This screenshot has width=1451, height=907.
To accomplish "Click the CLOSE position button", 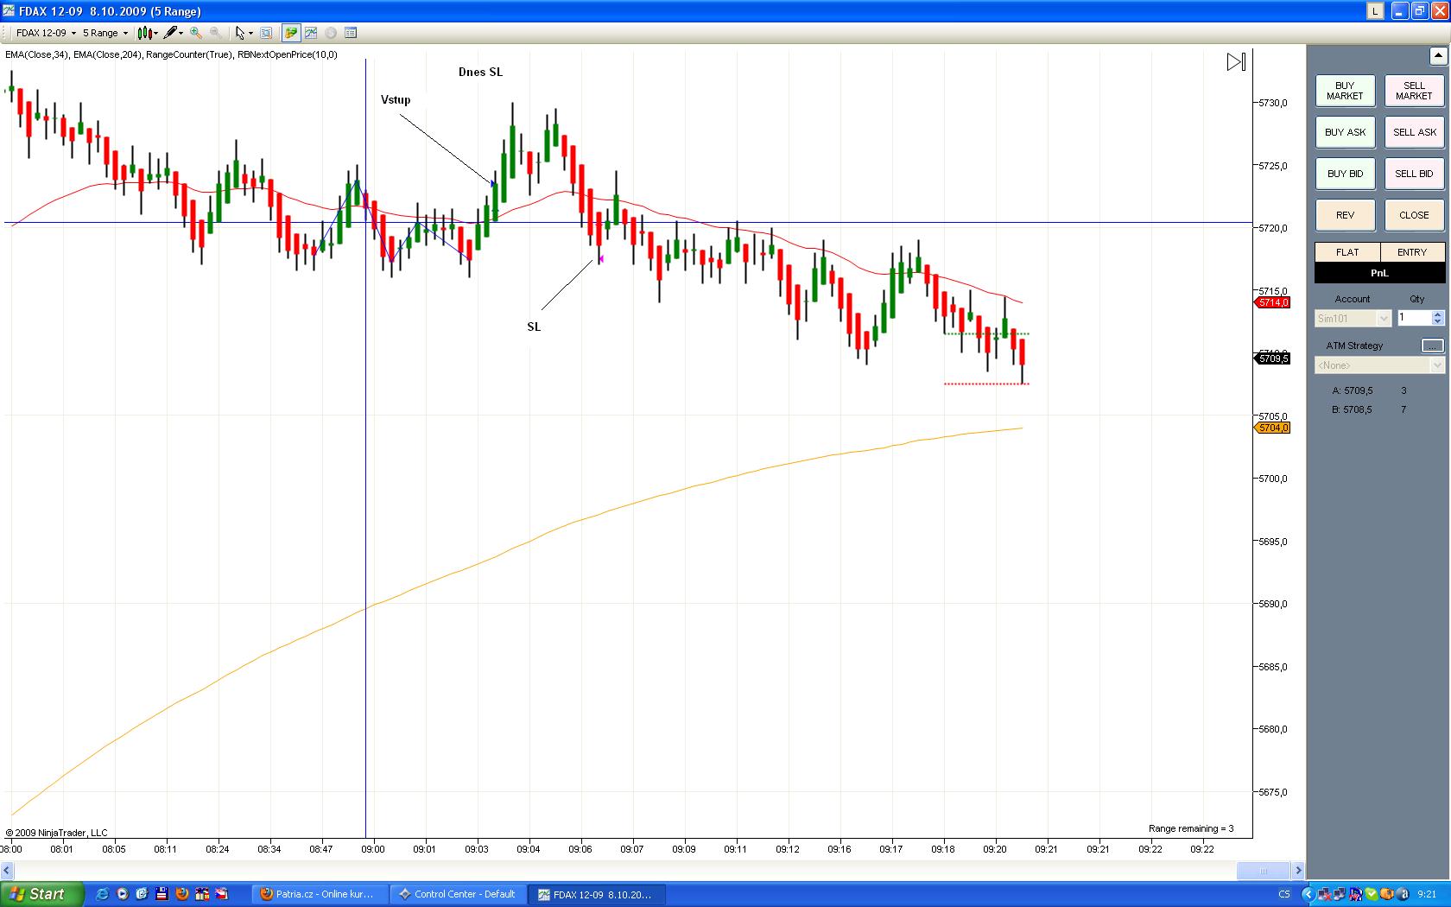I will coord(1414,215).
